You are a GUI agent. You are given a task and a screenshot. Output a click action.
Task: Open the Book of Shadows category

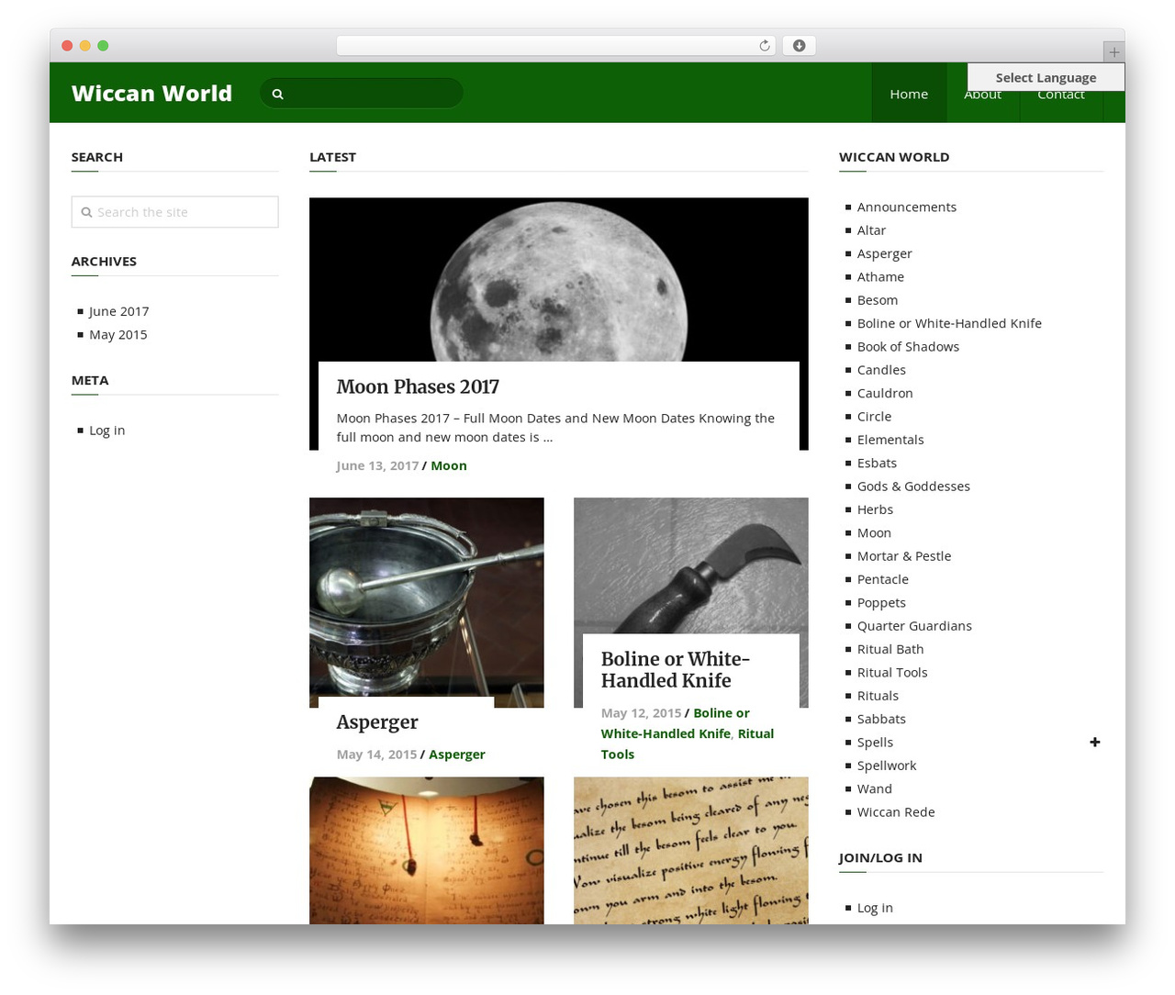coord(908,346)
